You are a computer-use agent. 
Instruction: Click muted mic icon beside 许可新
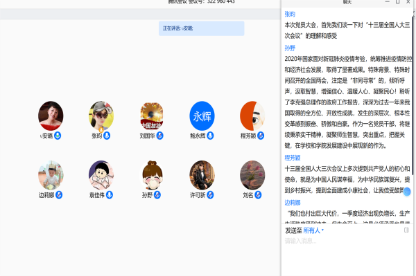coord(210,195)
